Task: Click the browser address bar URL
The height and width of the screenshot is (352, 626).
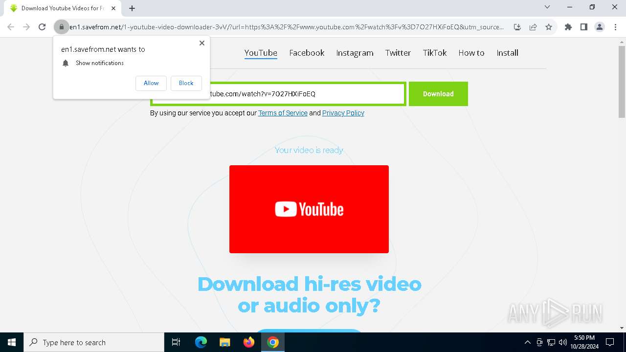Action: coord(286,27)
